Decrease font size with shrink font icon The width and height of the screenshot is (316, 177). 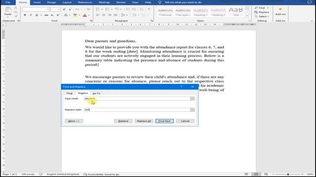[x=70, y=9]
